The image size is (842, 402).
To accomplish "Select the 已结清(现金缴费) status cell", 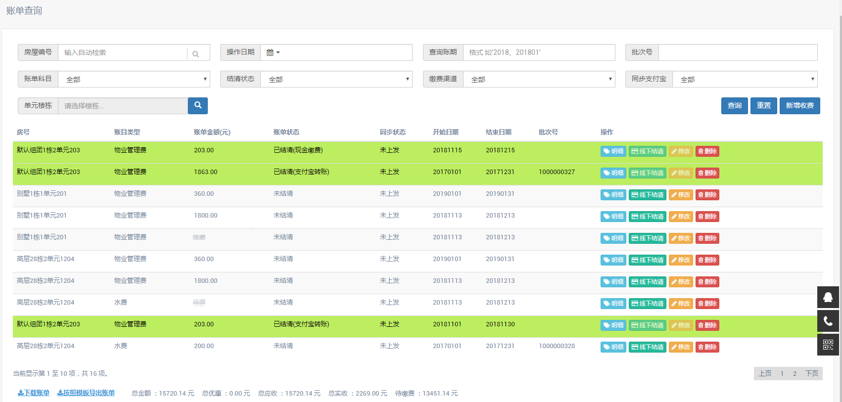I will click(298, 150).
